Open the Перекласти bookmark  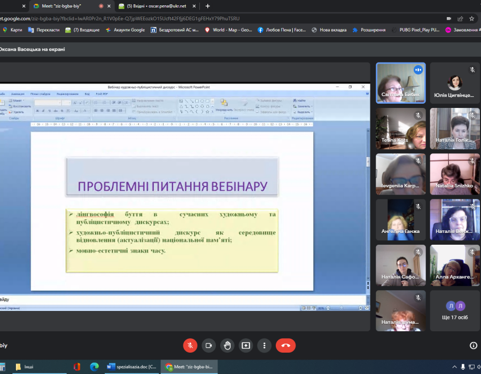(44, 30)
